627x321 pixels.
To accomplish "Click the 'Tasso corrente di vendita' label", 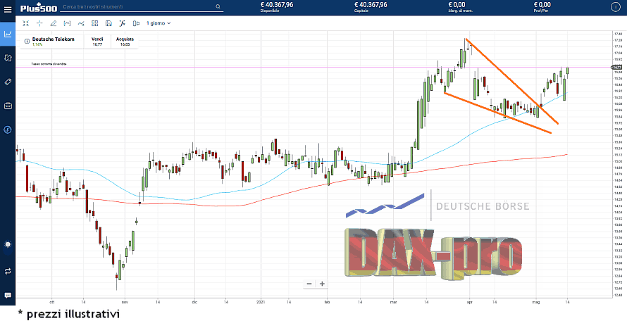I will click(x=49, y=64).
